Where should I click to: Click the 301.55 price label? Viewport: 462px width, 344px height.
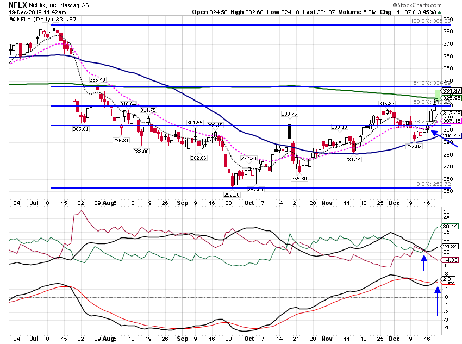point(195,122)
